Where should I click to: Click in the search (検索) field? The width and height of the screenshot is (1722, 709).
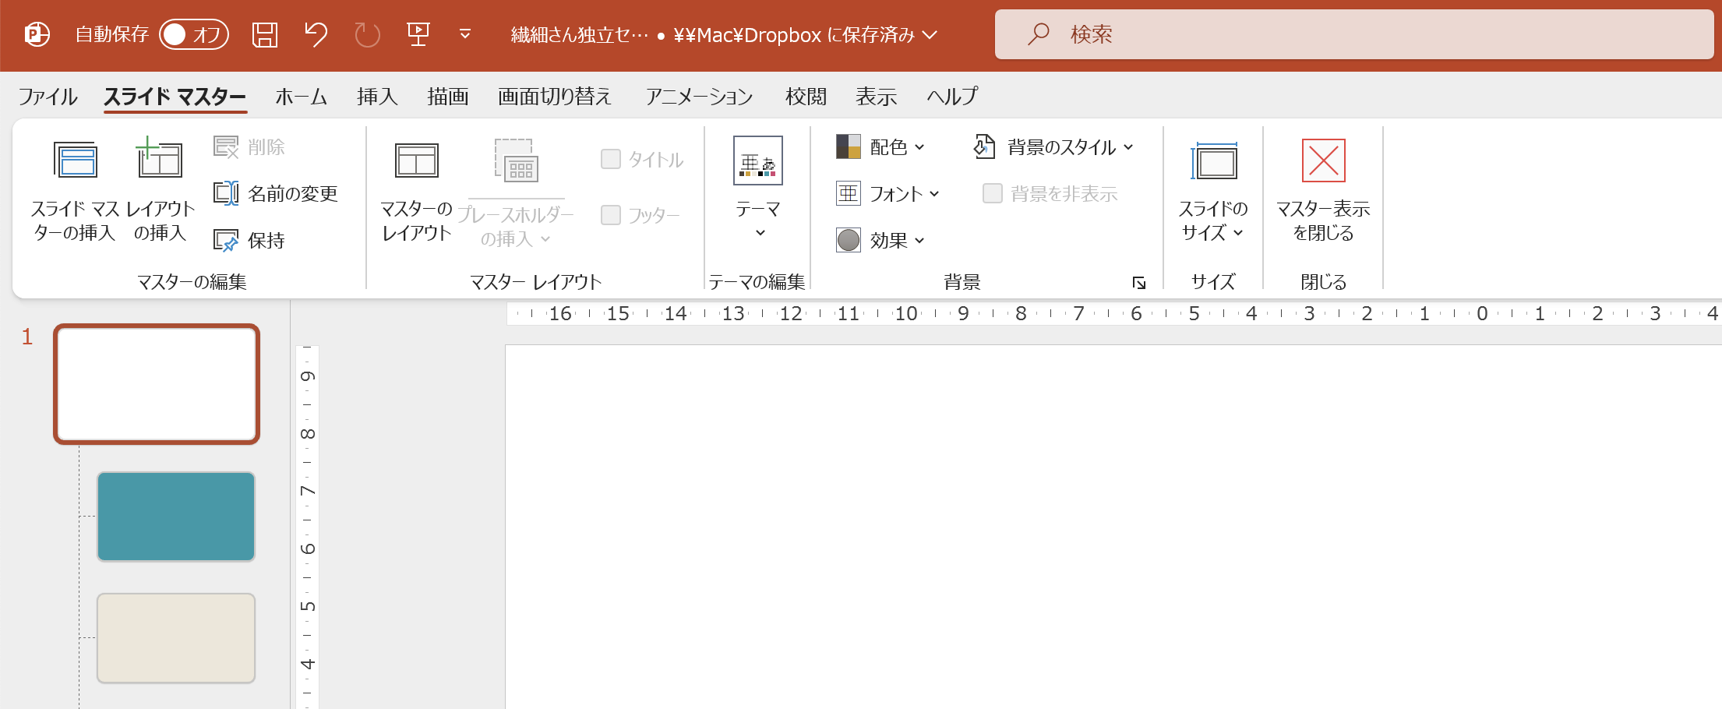tap(1354, 34)
